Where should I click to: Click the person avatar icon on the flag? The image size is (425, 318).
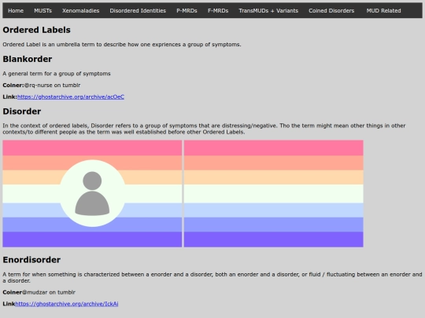click(92, 193)
